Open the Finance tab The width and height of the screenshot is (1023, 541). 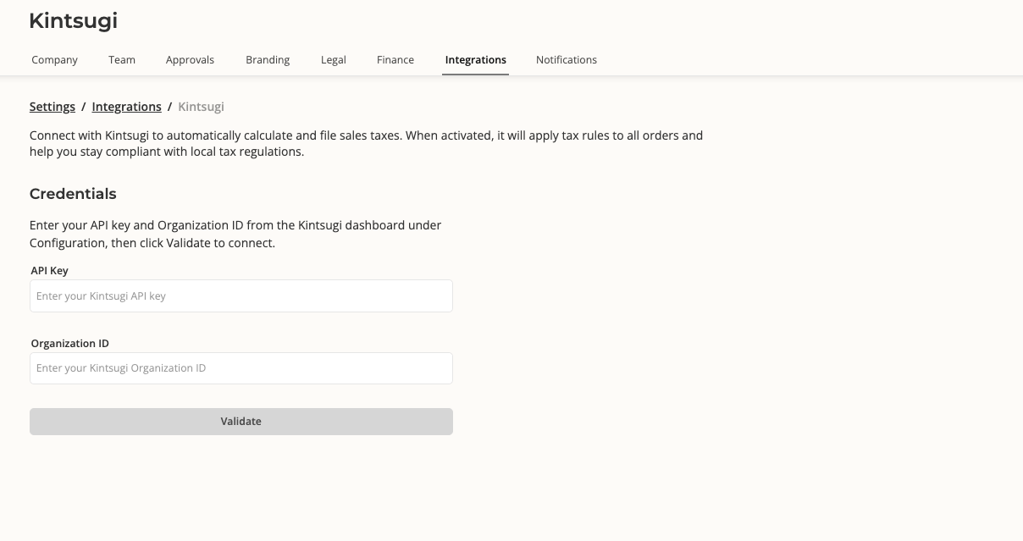coord(395,60)
